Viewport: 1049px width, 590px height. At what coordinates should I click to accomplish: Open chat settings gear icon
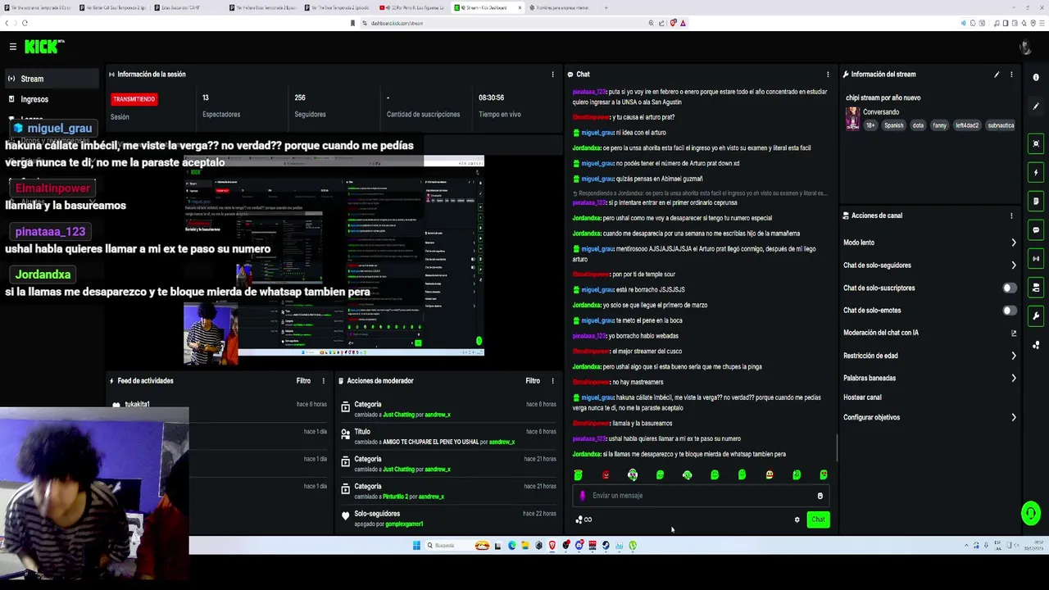tap(797, 520)
